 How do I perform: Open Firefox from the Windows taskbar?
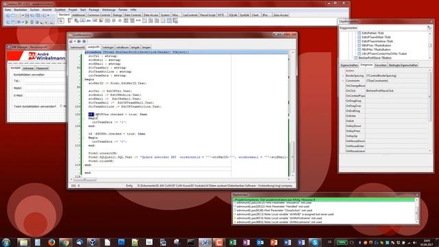[x=51, y=242]
